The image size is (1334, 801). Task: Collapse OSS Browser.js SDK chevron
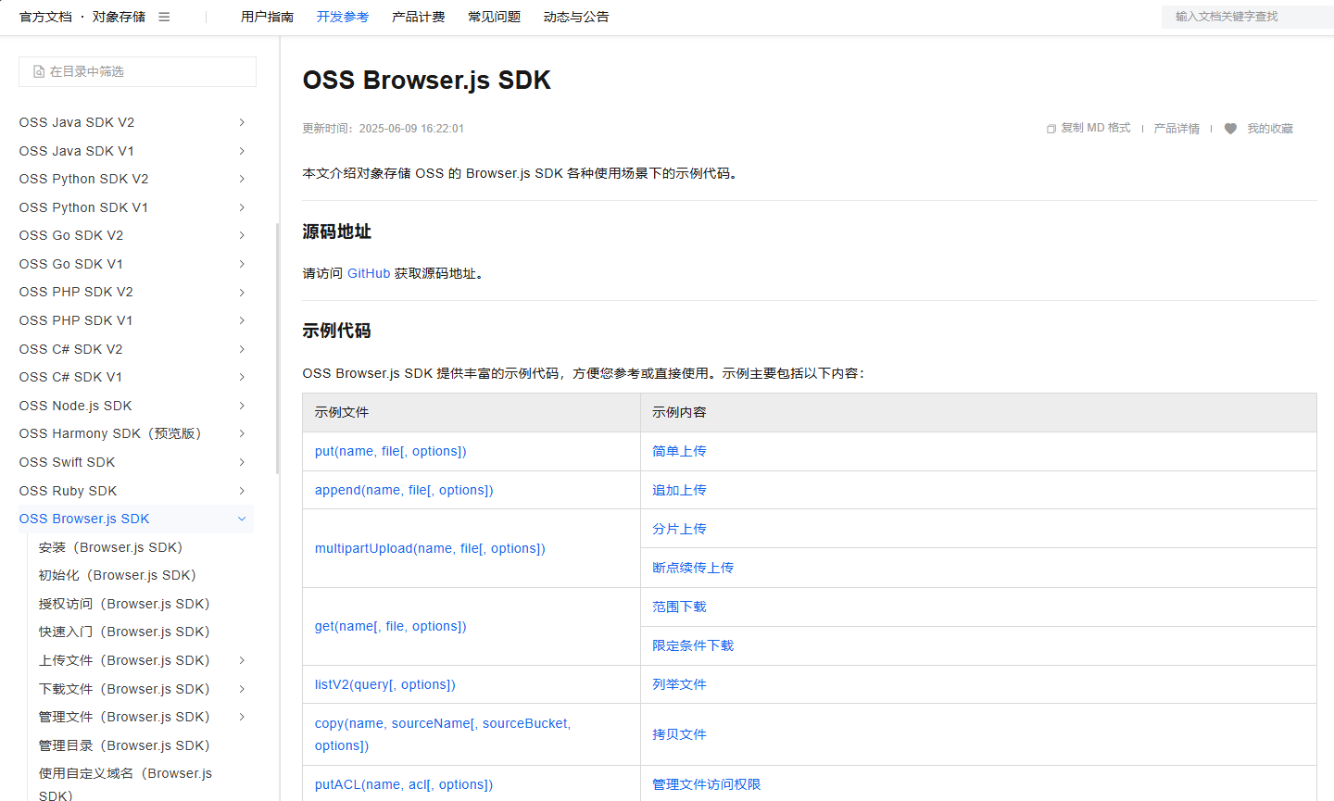[242, 519]
